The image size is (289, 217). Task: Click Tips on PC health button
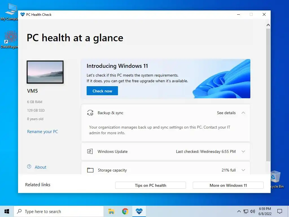[x=151, y=185]
